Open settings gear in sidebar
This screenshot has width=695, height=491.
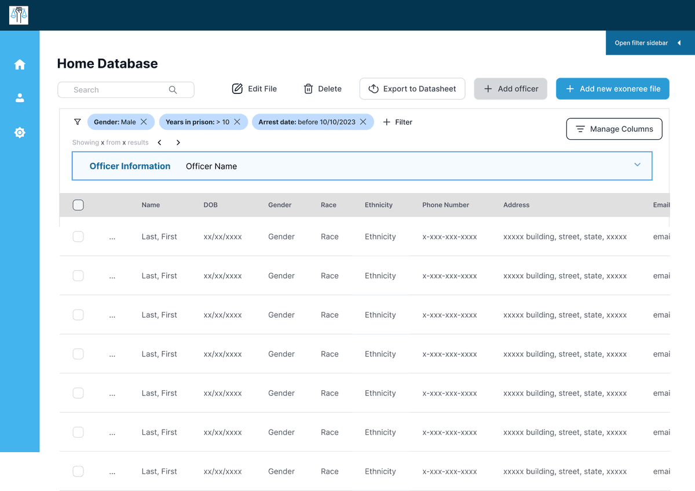(20, 133)
